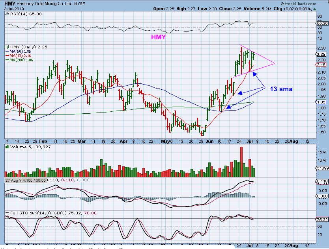This screenshot has height=249, width=329.
Task: Click the 2.00 price axis label
Action: point(322,84)
